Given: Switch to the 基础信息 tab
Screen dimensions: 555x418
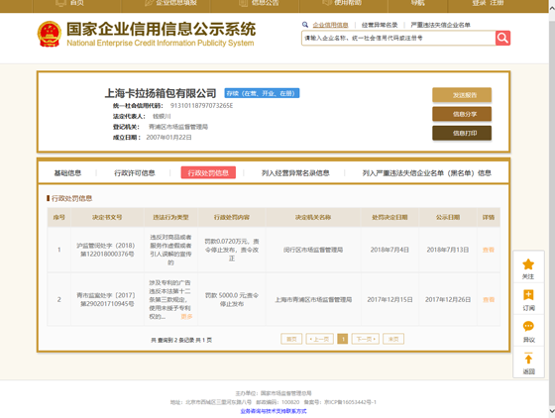Looking at the screenshot, I should (x=67, y=173).
